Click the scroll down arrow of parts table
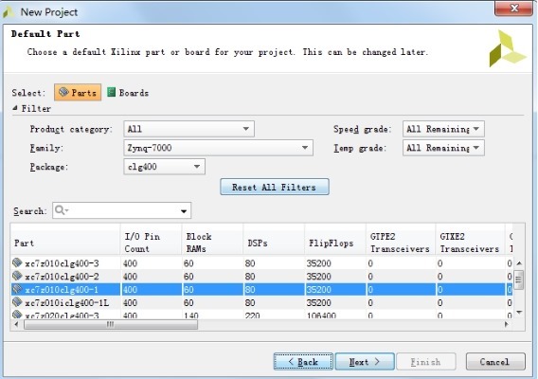The height and width of the screenshot is (379, 538). point(519,312)
